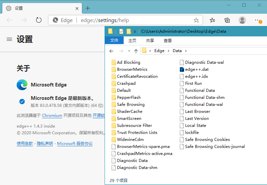267x185 pixels.
Task: Select the edge++.idx file
Action: pos(194,76)
